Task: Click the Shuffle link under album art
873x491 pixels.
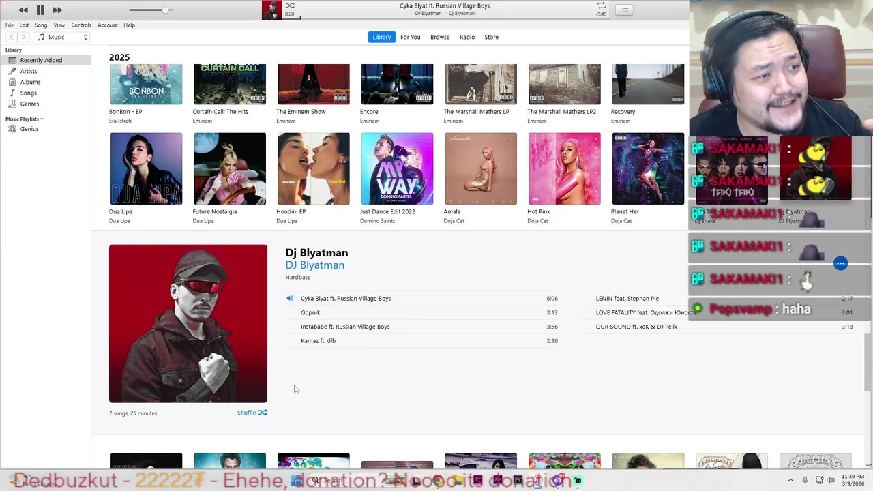Action: (x=252, y=413)
